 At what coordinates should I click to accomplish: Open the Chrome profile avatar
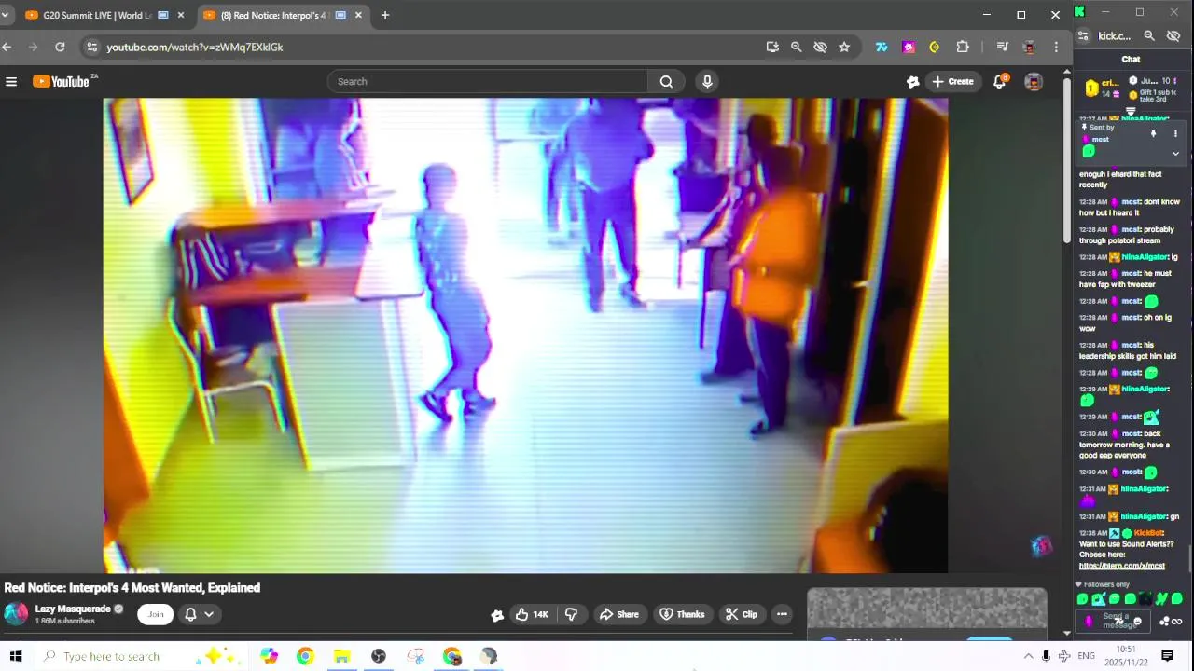click(x=1029, y=47)
